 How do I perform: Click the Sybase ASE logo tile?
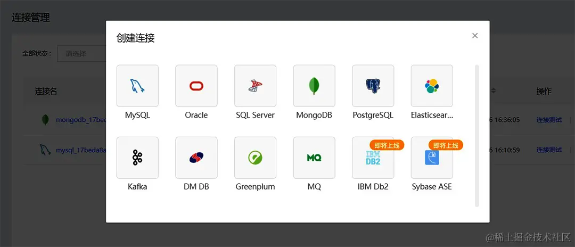point(432,158)
